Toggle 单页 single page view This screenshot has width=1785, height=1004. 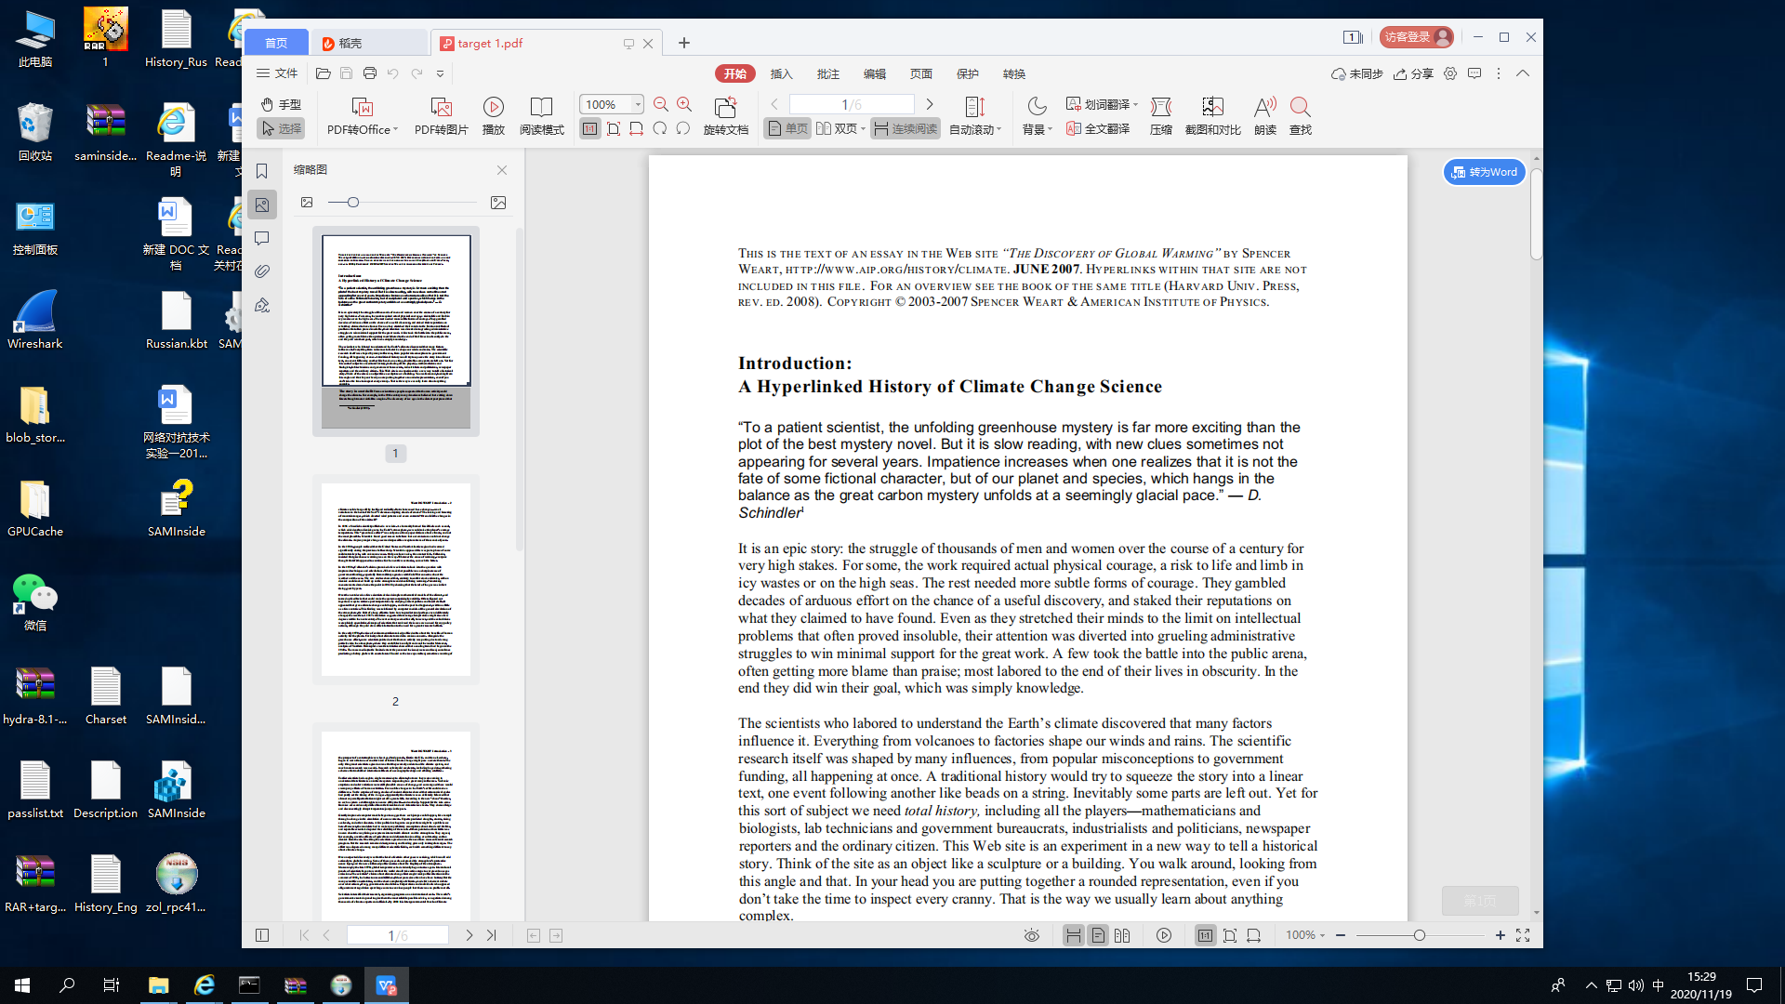[x=787, y=128]
